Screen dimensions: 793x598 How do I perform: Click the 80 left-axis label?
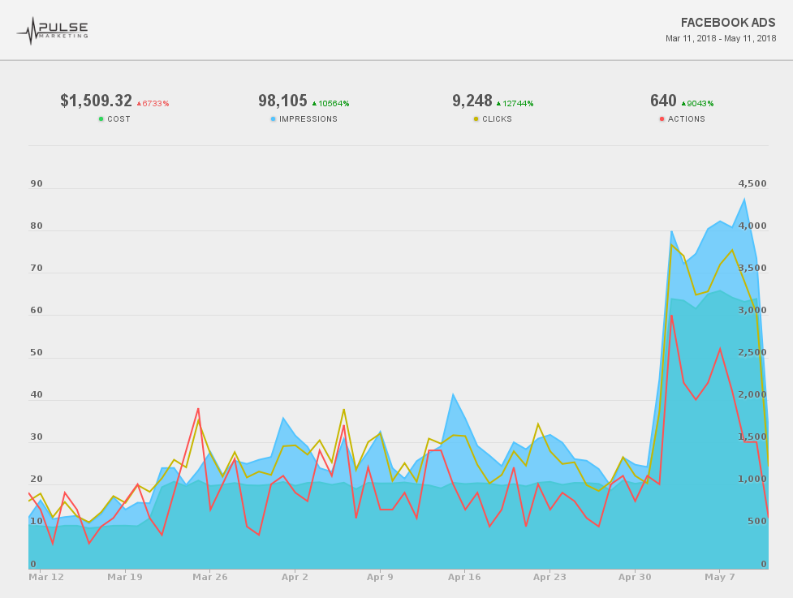point(37,226)
